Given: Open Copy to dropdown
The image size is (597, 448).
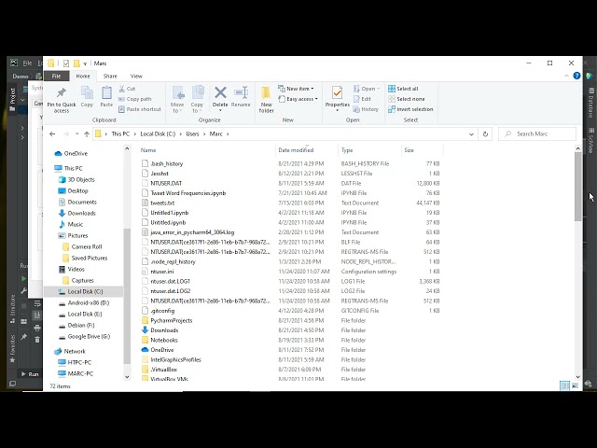Looking at the screenshot, I should (x=197, y=110).
